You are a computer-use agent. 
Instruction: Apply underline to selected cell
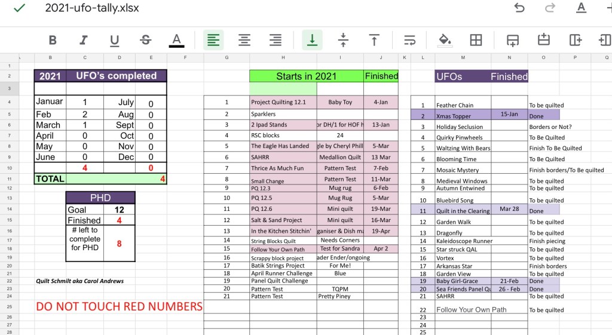(115, 40)
